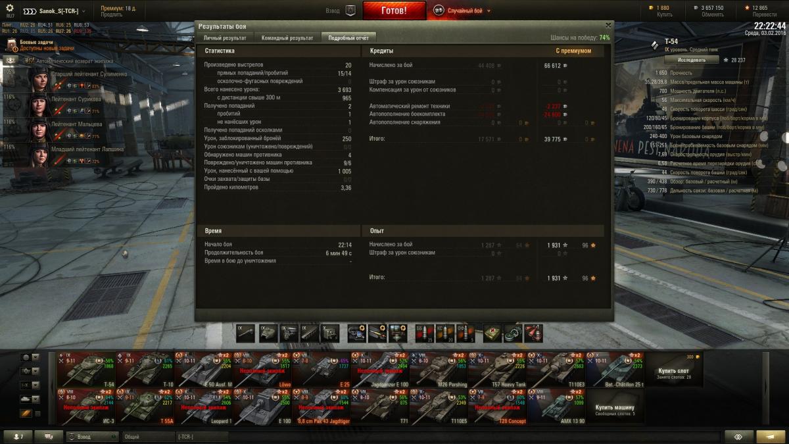Select the E 25 tank in carousel
Image resolution: width=789 pixels, height=444 pixels.
(322, 370)
